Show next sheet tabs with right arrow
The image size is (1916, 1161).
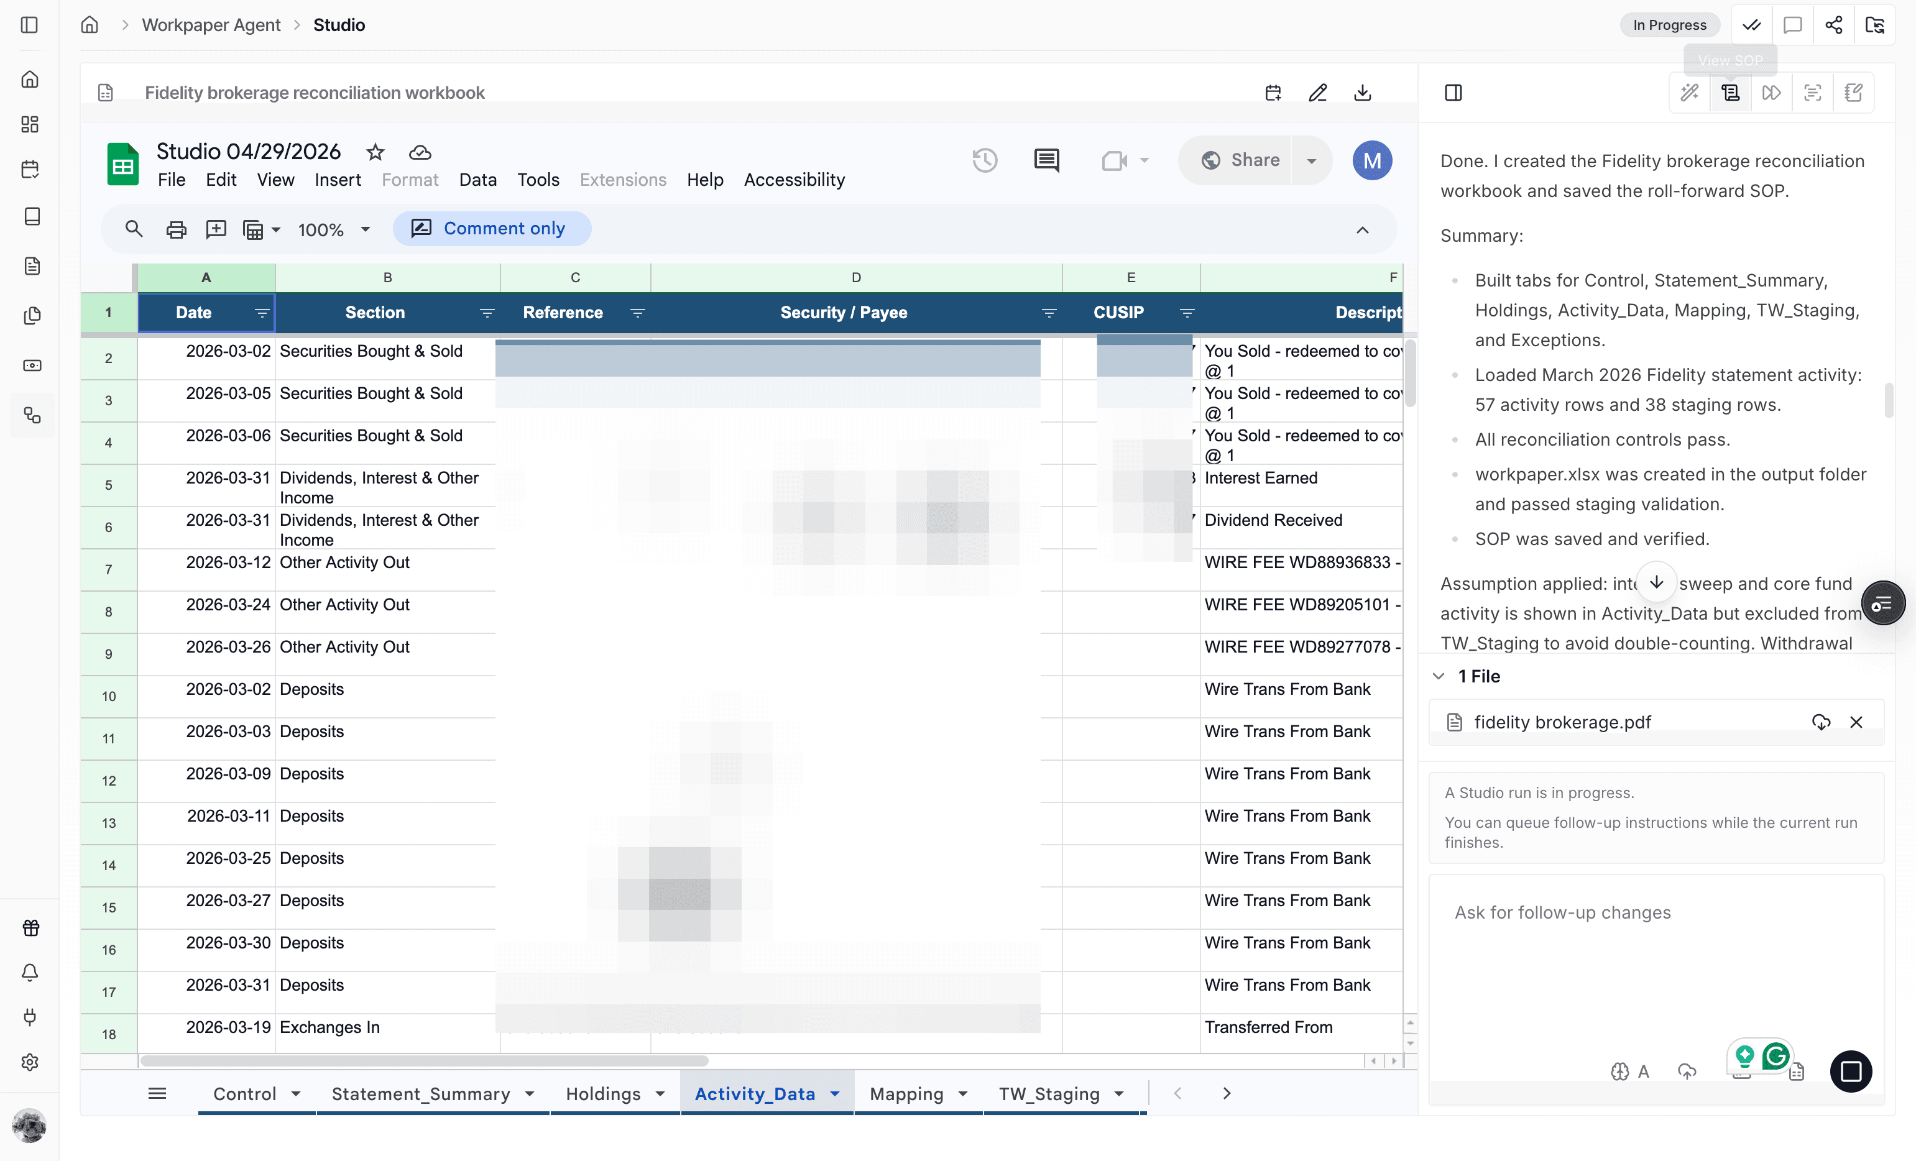1227,1093
